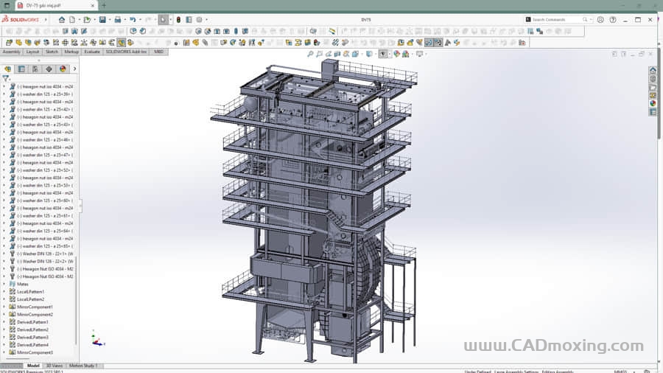
Task: Open the DisplayManager appearance tab
Action: point(63,69)
